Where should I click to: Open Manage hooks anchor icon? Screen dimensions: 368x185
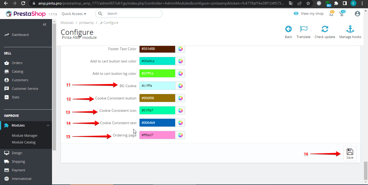[350, 29]
